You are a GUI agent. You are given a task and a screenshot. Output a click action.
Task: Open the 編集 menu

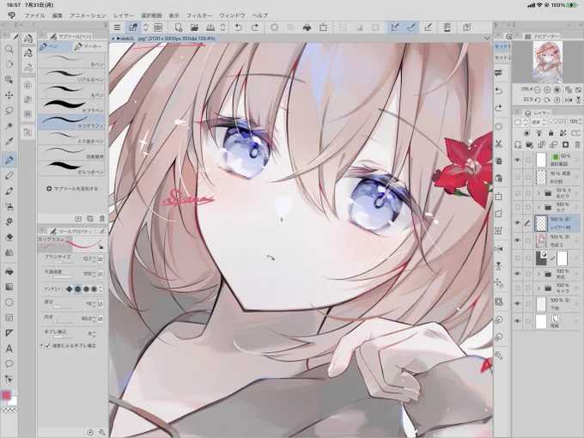58,15
